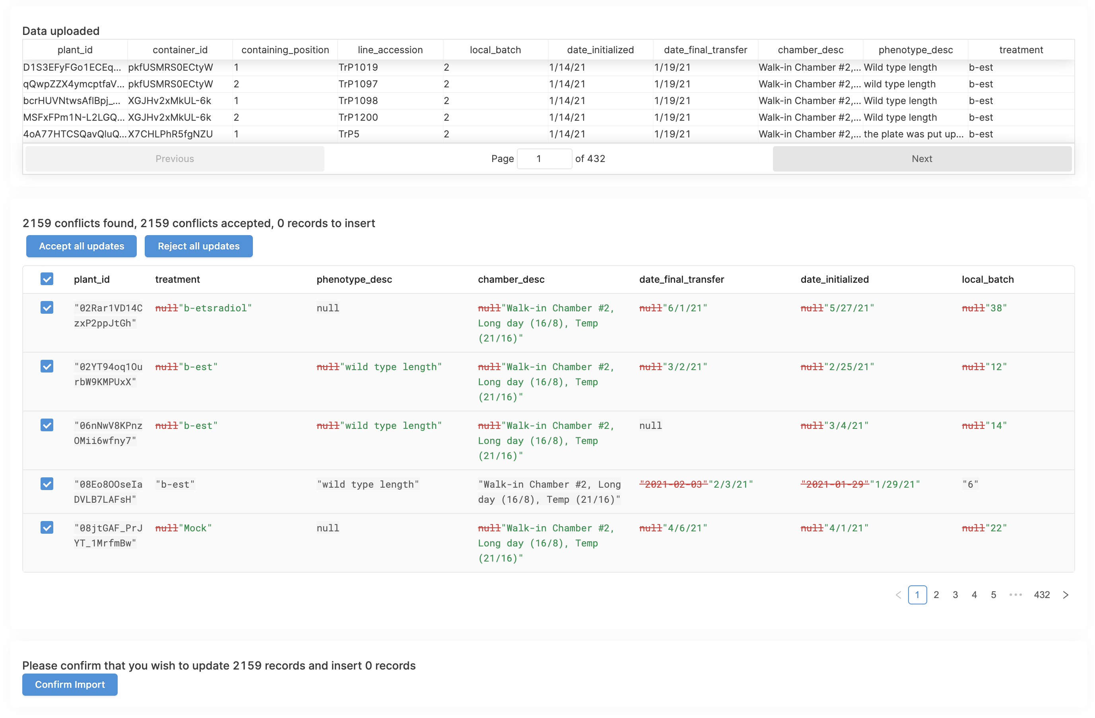Uncheck the row for plant 08jtGAF_PrJYT_1MrfmBw
The height and width of the screenshot is (718, 1095).
pyautogui.click(x=47, y=528)
